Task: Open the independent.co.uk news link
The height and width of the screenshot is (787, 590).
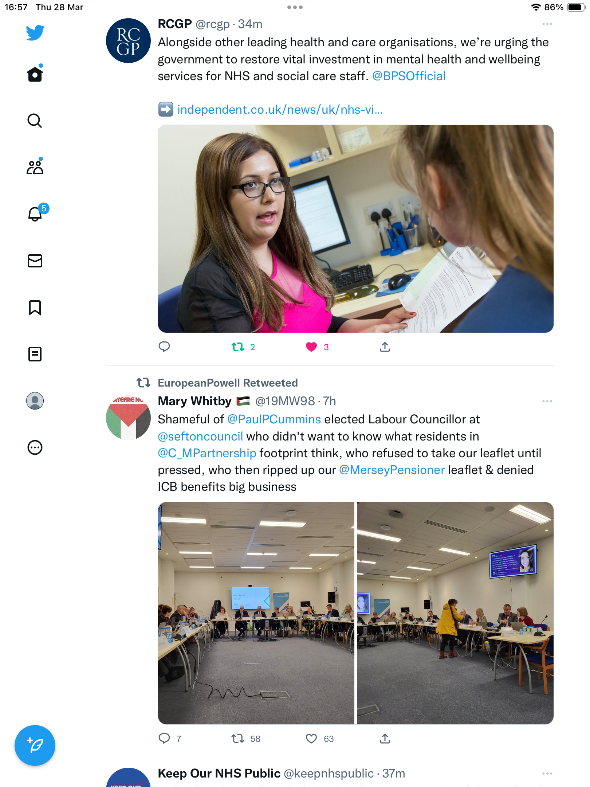Action: coord(280,109)
